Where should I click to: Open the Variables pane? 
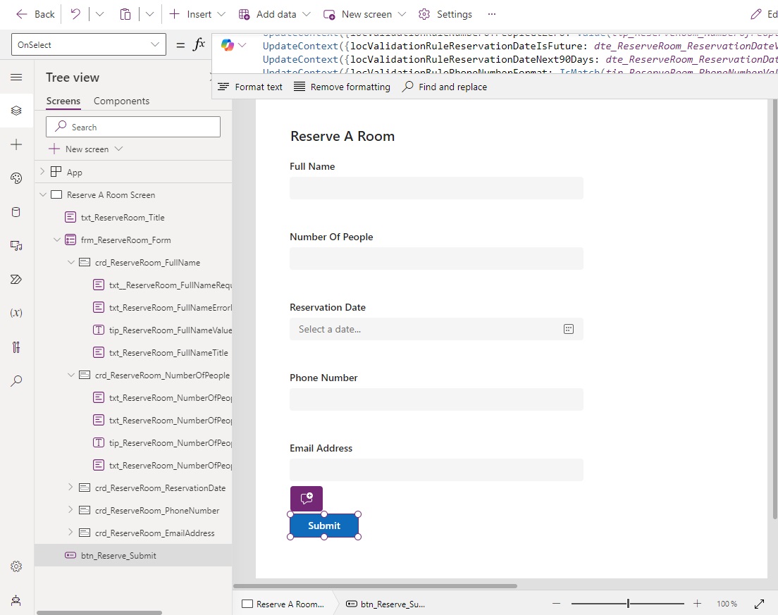tap(16, 313)
